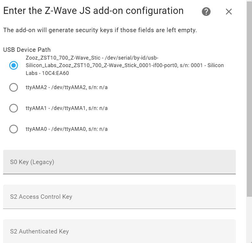Select the ttyAMA0 radio button

click(x=14, y=129)
